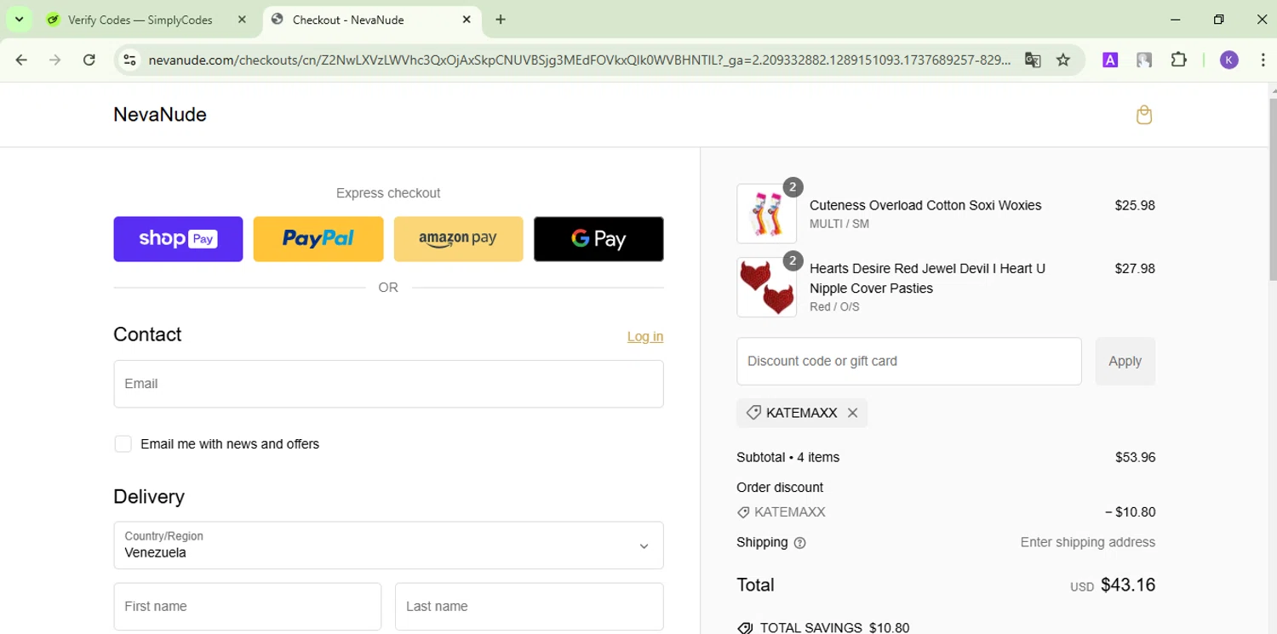Choose Amazon Pay express checkout
This screenshot has width=1277, height=634.
tap(458, 239)
